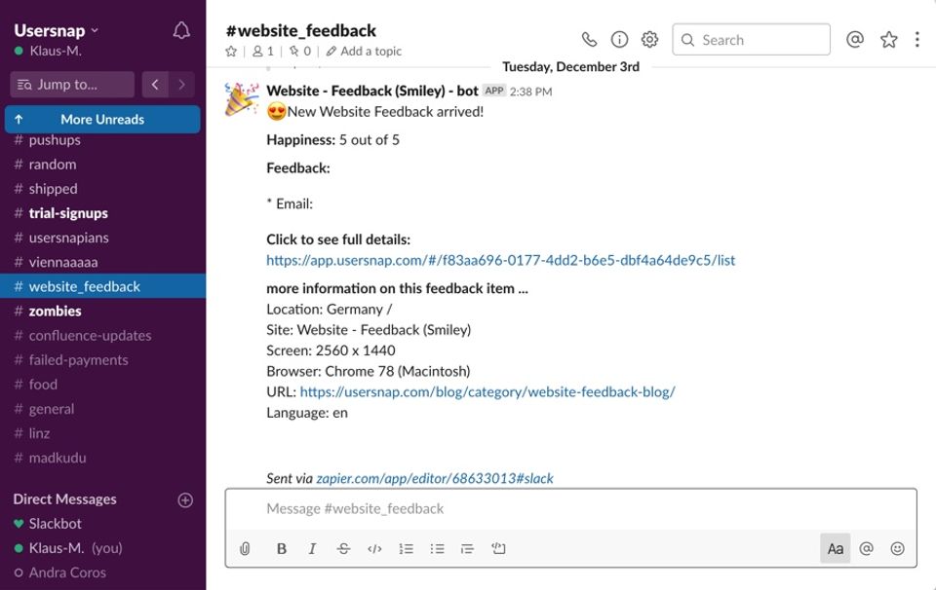Open the pushups channel
936x590 pixels.
click(x=102, y=140)
